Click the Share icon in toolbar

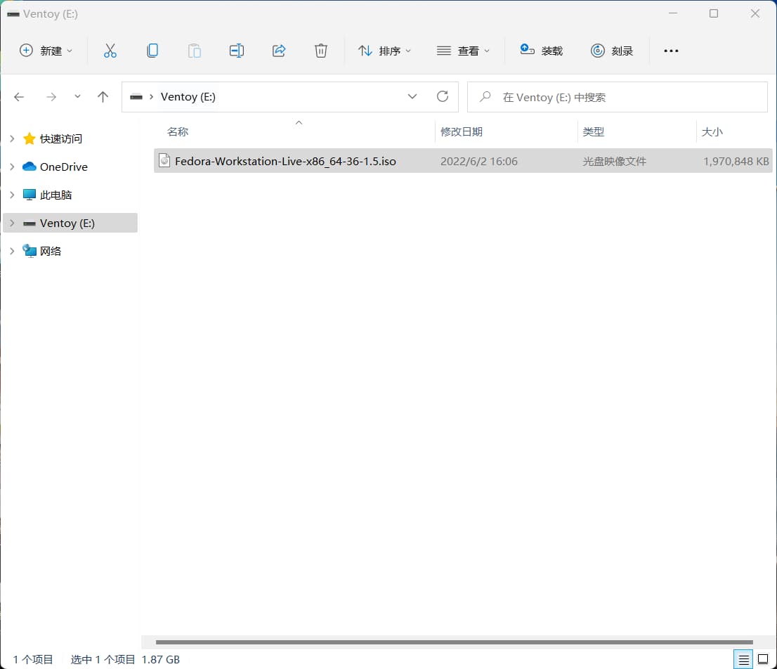point(279,51)
